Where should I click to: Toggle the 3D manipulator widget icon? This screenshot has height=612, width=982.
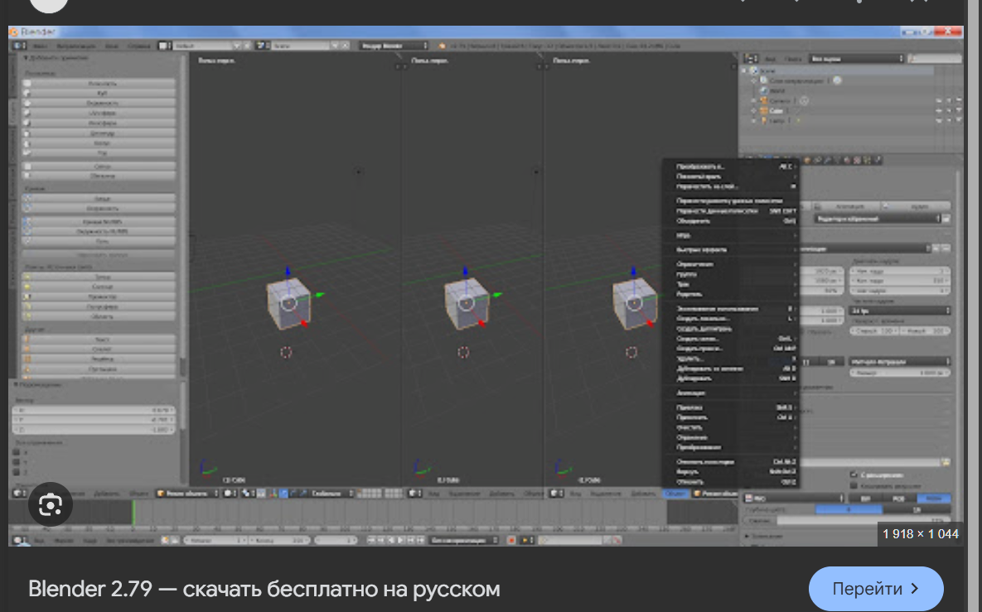273,494
